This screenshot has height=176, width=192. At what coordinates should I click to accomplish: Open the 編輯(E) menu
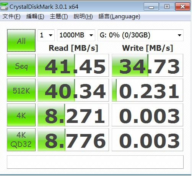click(35, 16)
